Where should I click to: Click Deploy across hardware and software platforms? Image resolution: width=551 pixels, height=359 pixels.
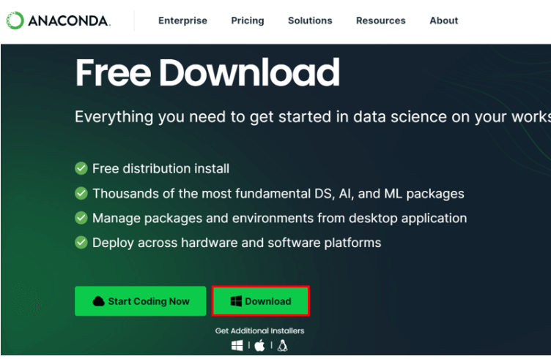click(237, 243)
